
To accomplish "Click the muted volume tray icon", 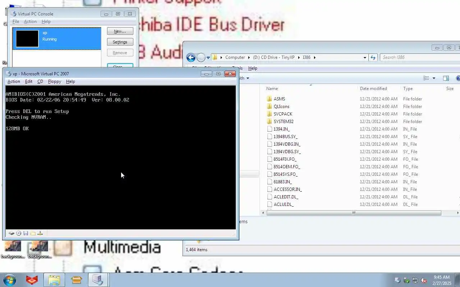I will [424, 280].
